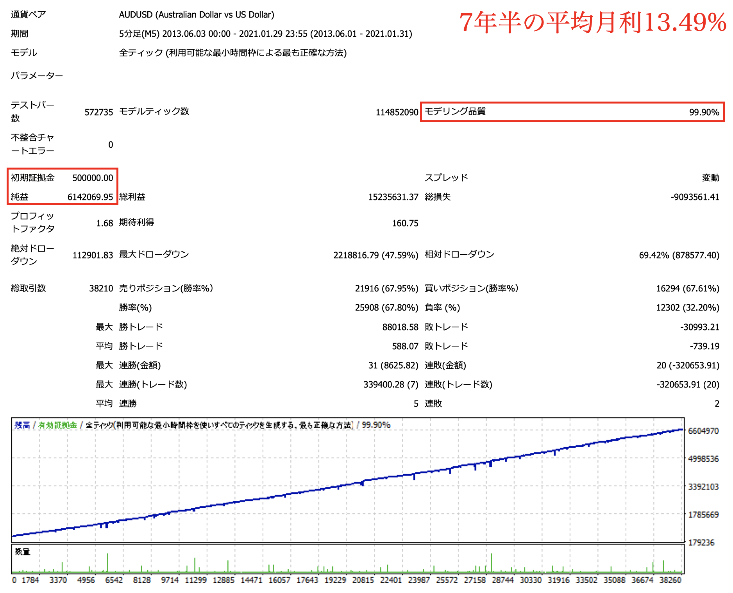Click the profit factor value 1.68
The image size is (733, 593).
pos(104,223)
